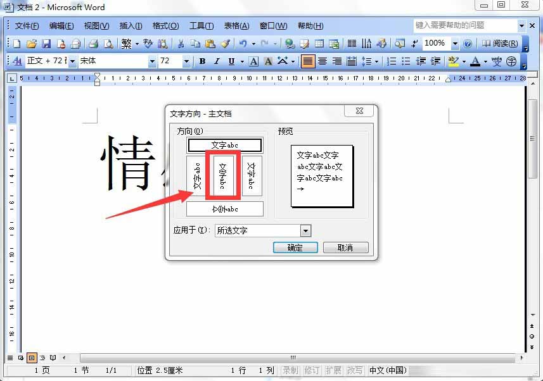Click the 取消 button in dialog

pyautogui.click(x=345, y=247)
